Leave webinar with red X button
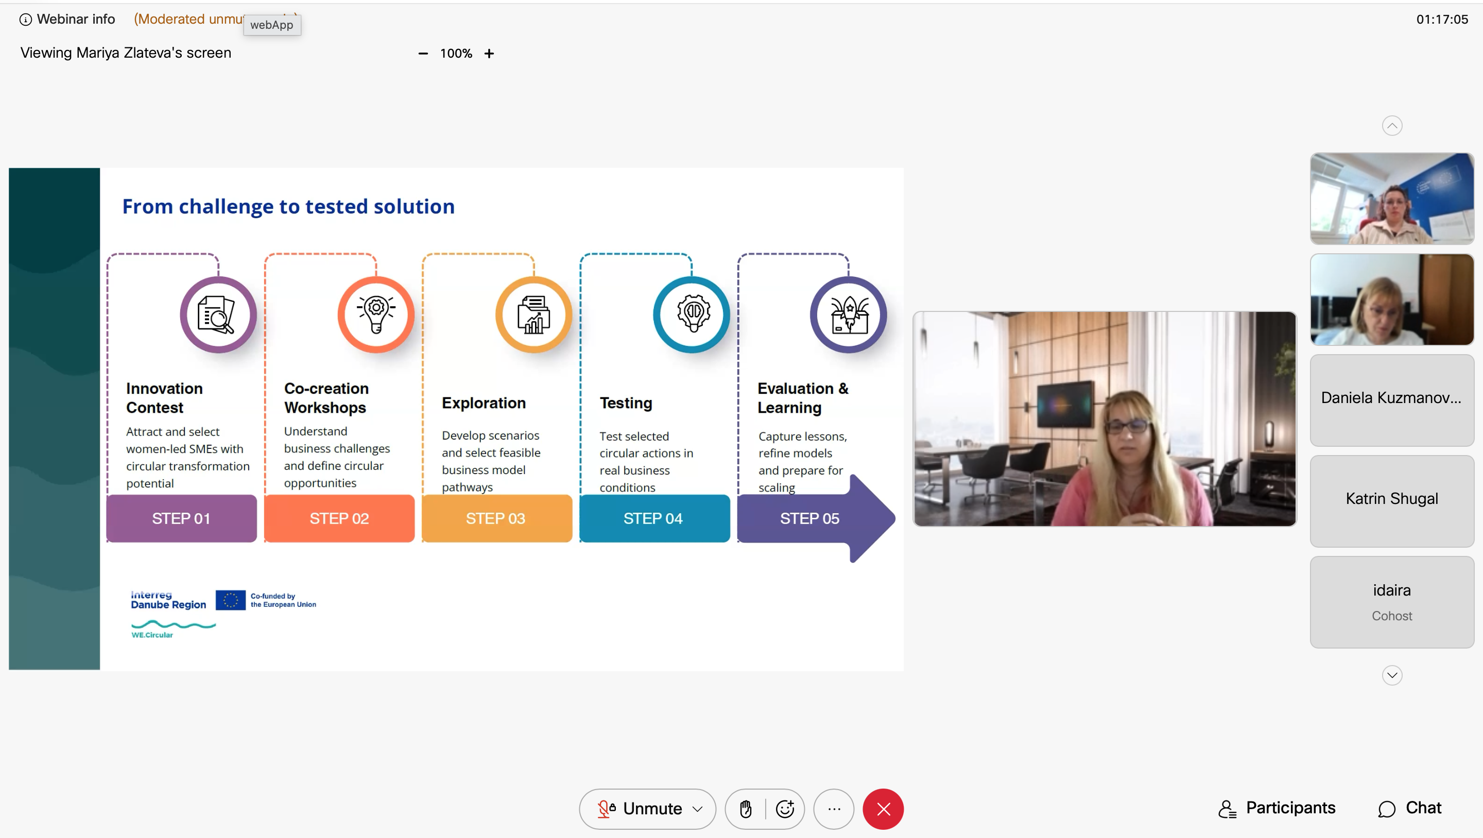The image size is (1483, 838). tap(883, 809)
